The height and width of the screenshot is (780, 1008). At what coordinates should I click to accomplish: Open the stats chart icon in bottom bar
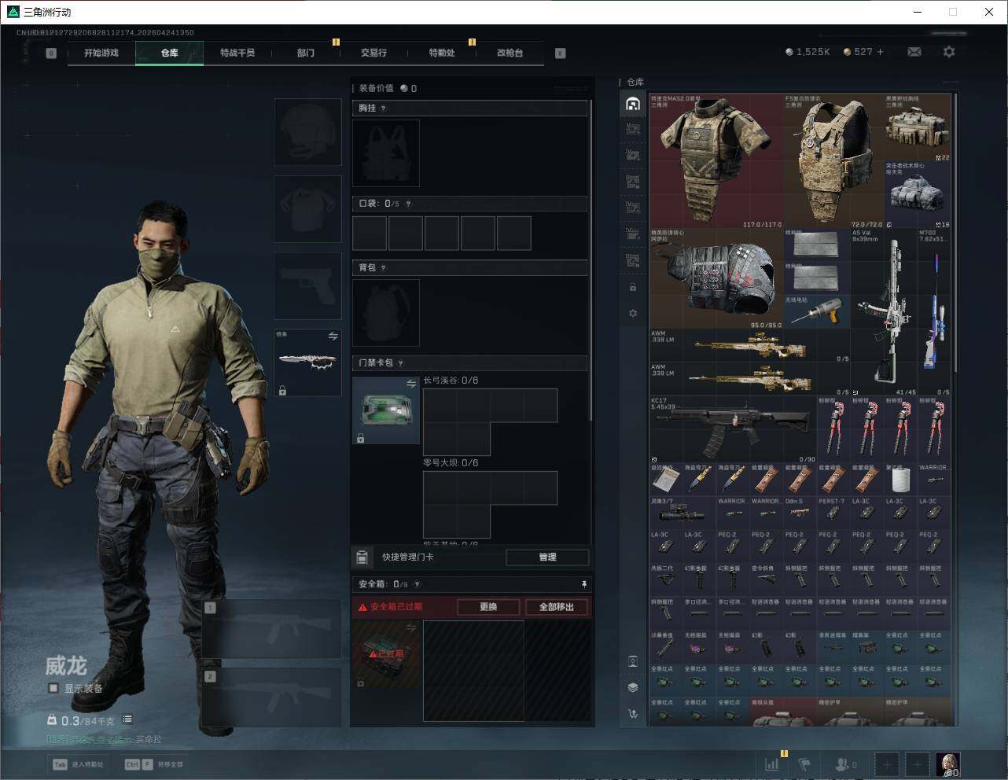[772, 763]
